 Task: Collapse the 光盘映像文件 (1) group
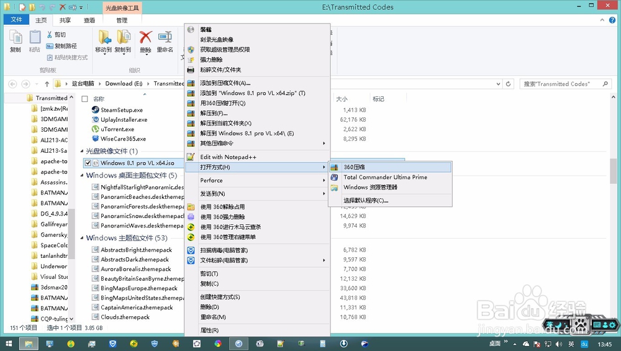(x=82, y=152)
